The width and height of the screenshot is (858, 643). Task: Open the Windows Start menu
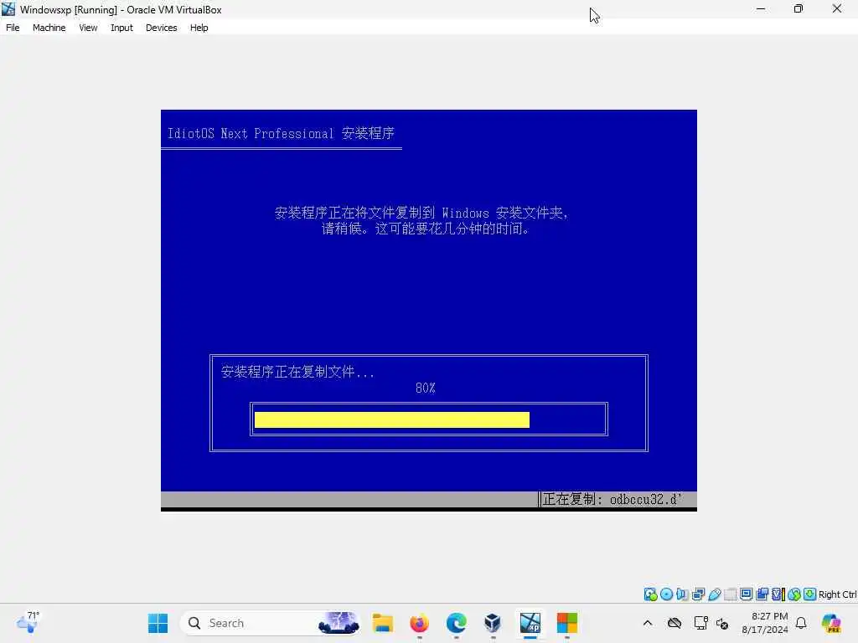pos(158,623)
